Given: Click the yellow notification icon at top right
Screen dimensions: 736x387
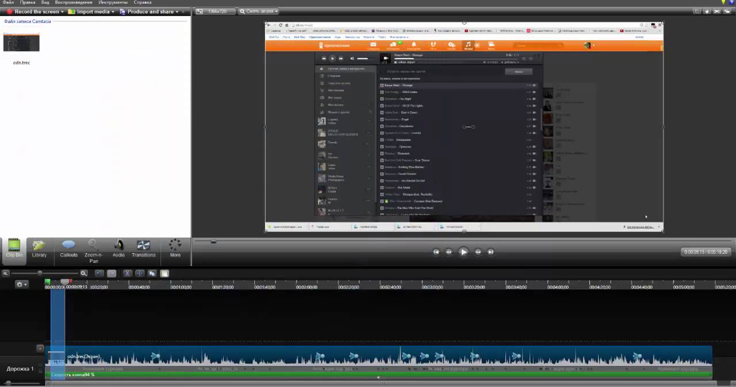Looking at the screenshot, I should coord(723,2).
